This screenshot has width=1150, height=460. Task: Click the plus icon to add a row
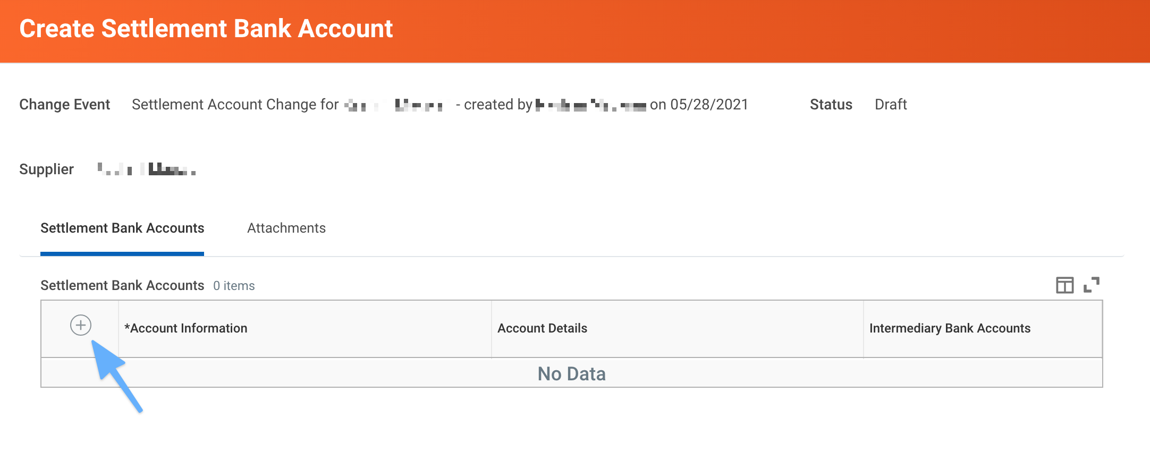(x=81, y=325)
